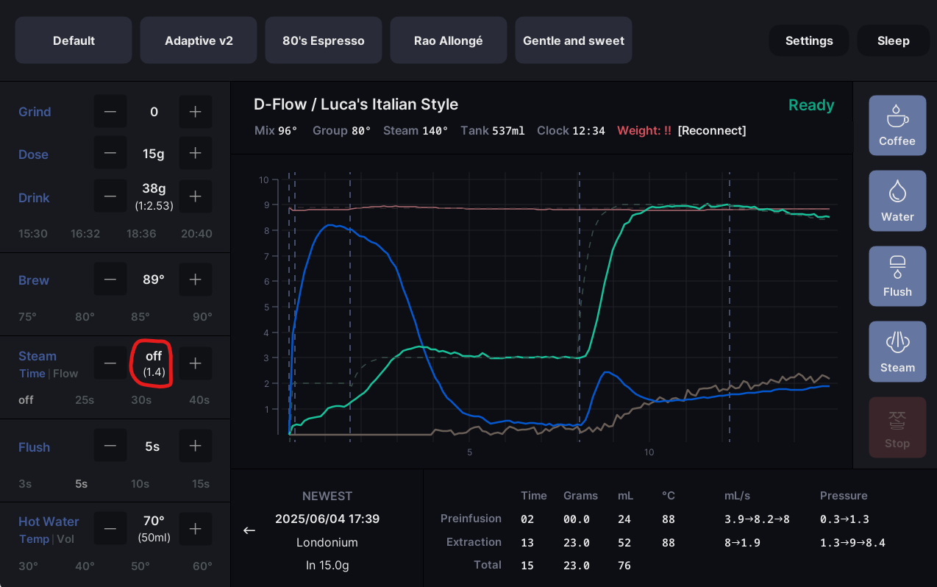Choose the 18:36 drink ratio preset
Viewport: 937px width, 587px height.
pyautogui.click(x=141, y=234)
